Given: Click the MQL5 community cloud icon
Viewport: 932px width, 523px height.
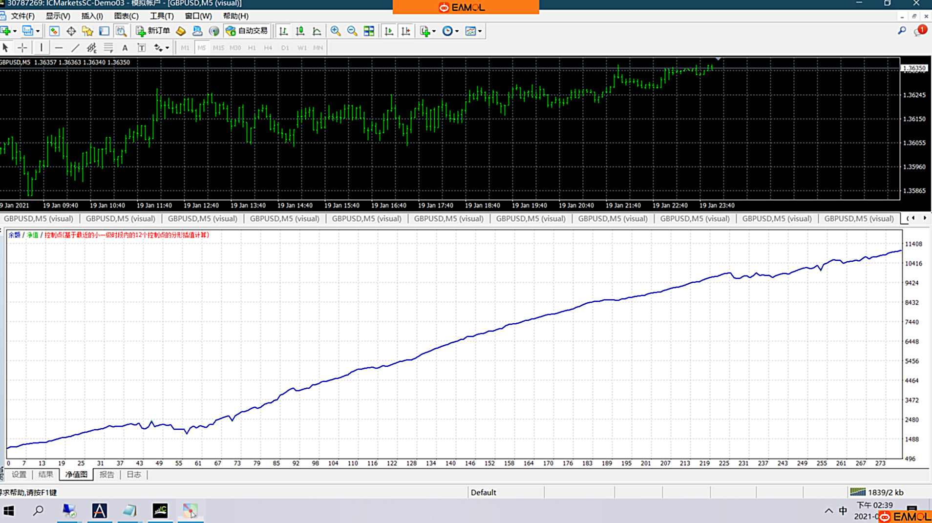Looking at the screenshot, I should [197, 31].
